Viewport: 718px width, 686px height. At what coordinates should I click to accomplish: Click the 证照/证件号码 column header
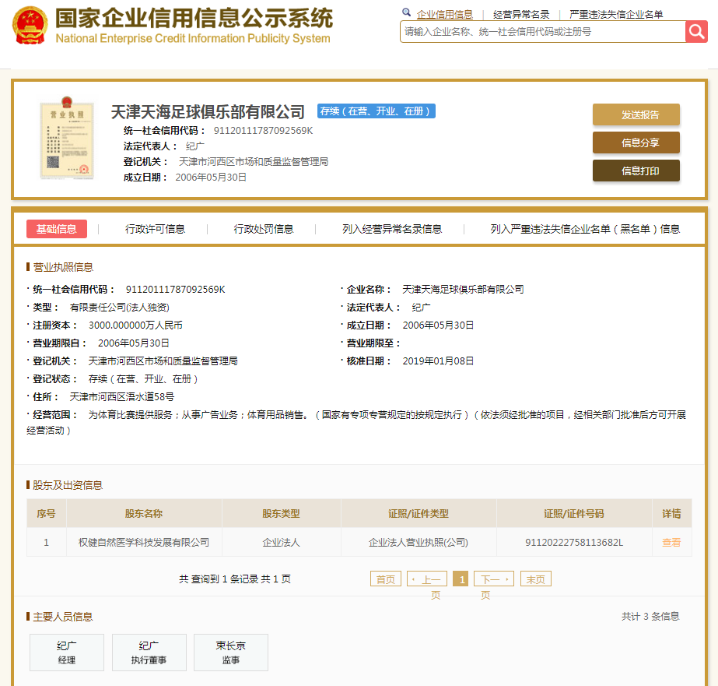pyautogui.click(x=574, y=513)
